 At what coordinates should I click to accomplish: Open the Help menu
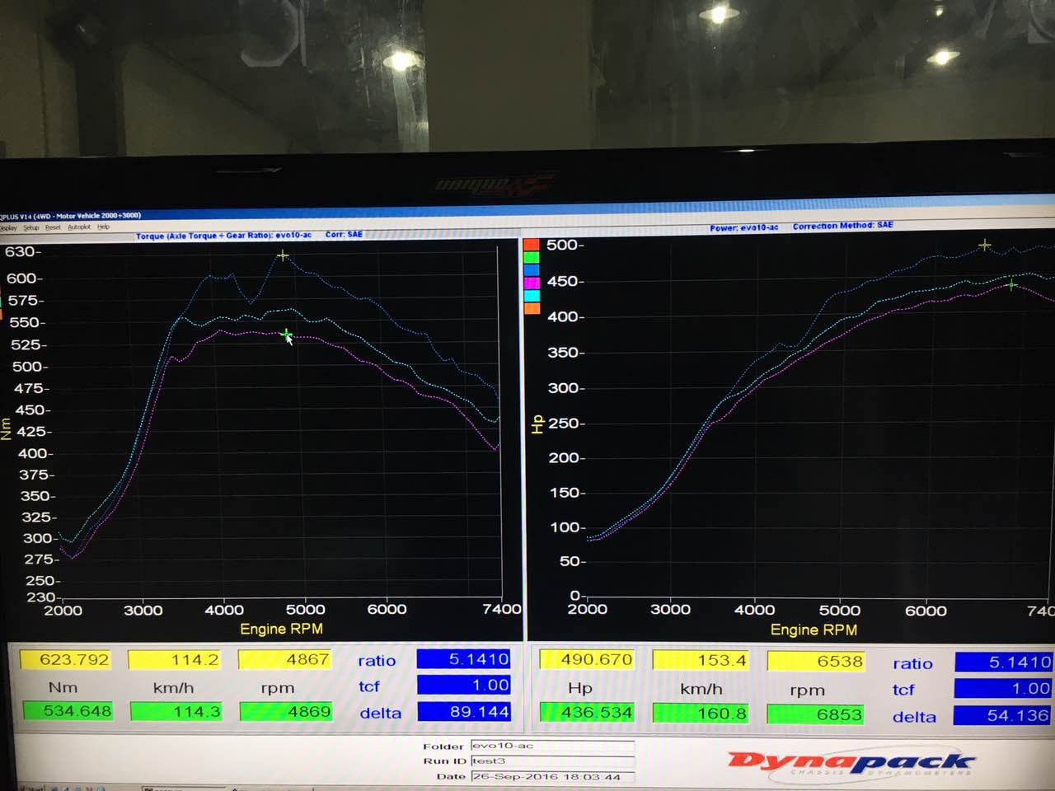103,227
